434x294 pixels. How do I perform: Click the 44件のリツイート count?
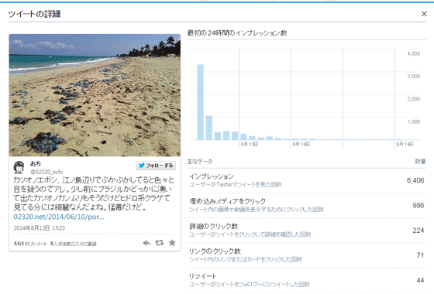[30, 244]
